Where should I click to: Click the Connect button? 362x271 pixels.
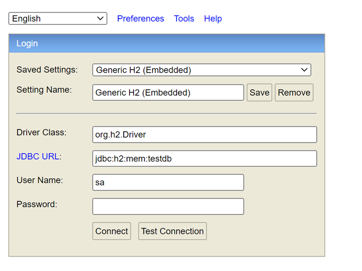(x=112, y=231)
